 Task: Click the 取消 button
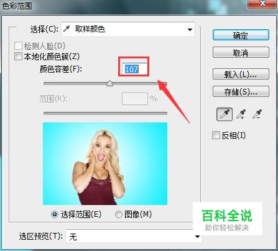click(241, 52)
